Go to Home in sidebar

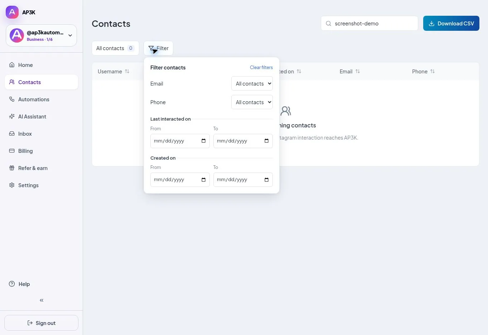42,65
